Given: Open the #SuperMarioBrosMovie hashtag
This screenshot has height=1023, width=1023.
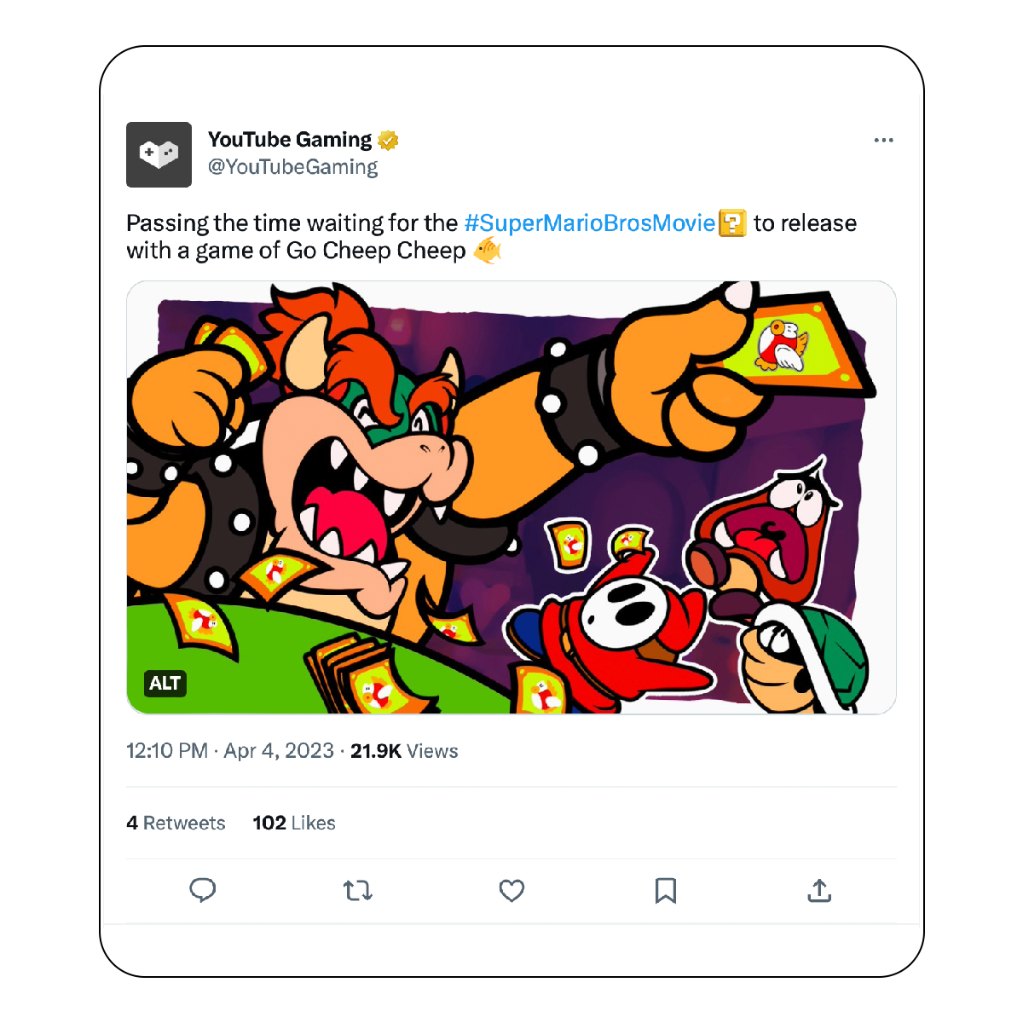Looking at the screenshot, I should (x=589, y=223).
